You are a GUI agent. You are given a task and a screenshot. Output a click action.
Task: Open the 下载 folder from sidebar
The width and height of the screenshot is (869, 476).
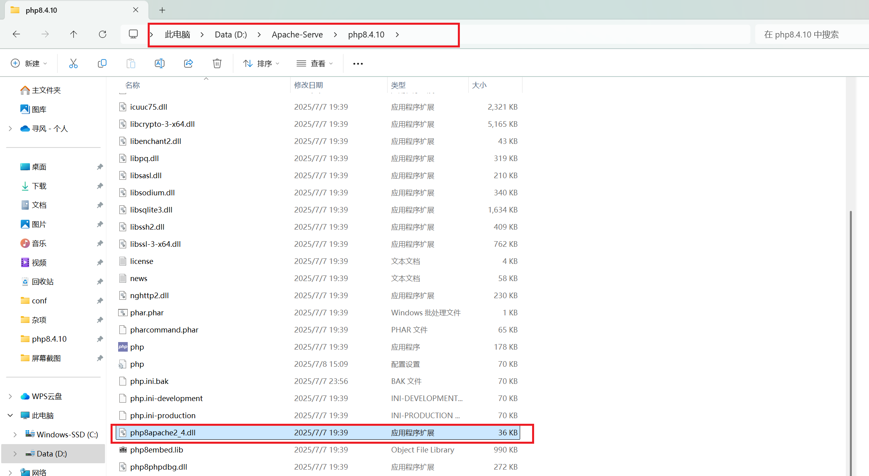click(39, 186)
